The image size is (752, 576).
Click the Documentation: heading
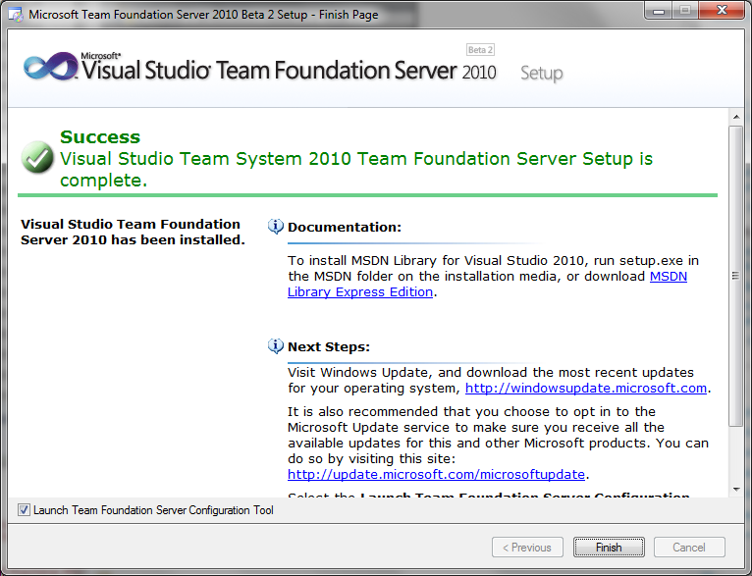coord(345,227)
